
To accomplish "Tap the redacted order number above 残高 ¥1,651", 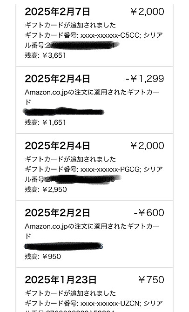I will 64,112.
